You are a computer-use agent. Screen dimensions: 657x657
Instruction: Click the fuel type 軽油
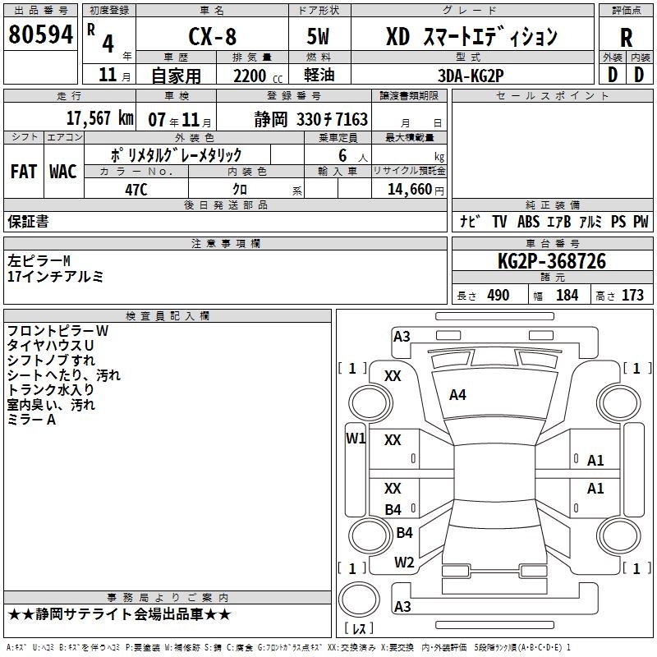(319, 75)
